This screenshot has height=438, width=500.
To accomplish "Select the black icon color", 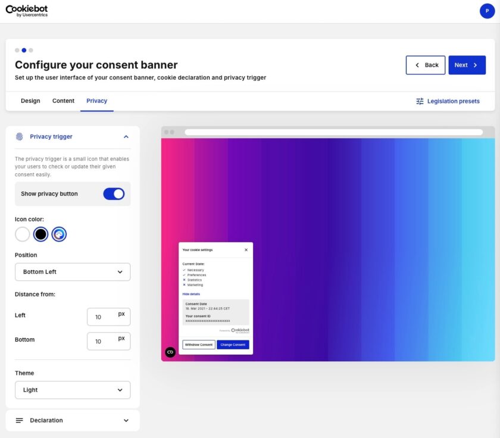I will (40, 234).
